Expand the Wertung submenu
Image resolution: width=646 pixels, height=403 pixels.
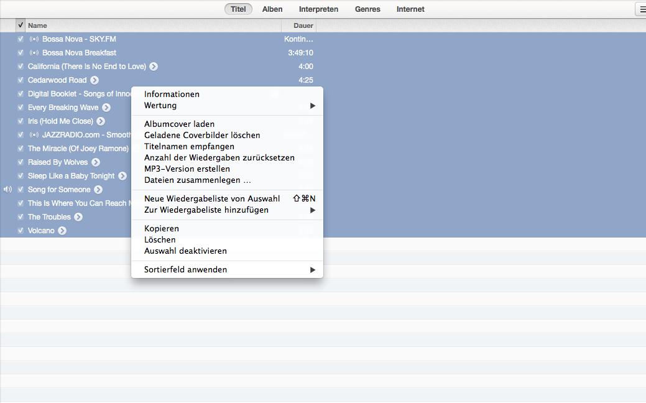(227, 106)
